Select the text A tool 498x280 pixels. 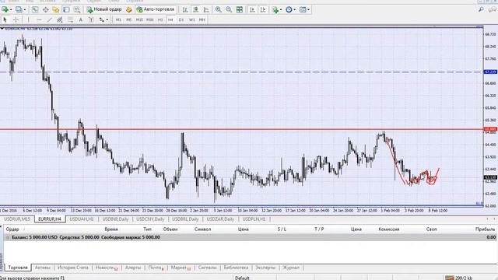tap(81, 19)
